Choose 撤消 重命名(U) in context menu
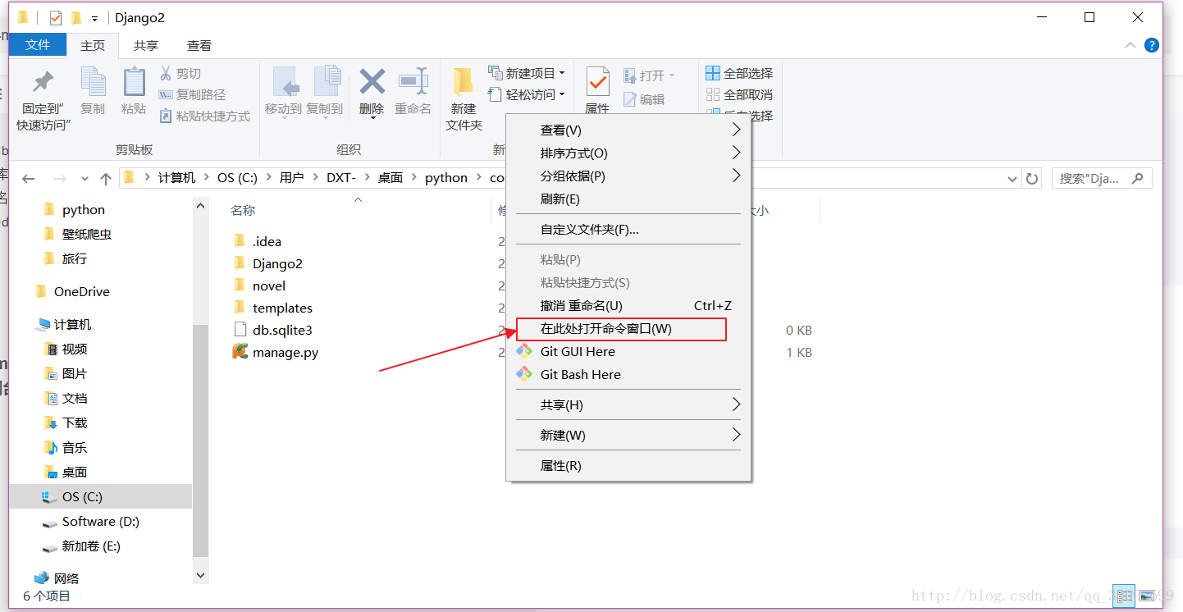This screenshot has height=612, width=1183. [628, 305]
